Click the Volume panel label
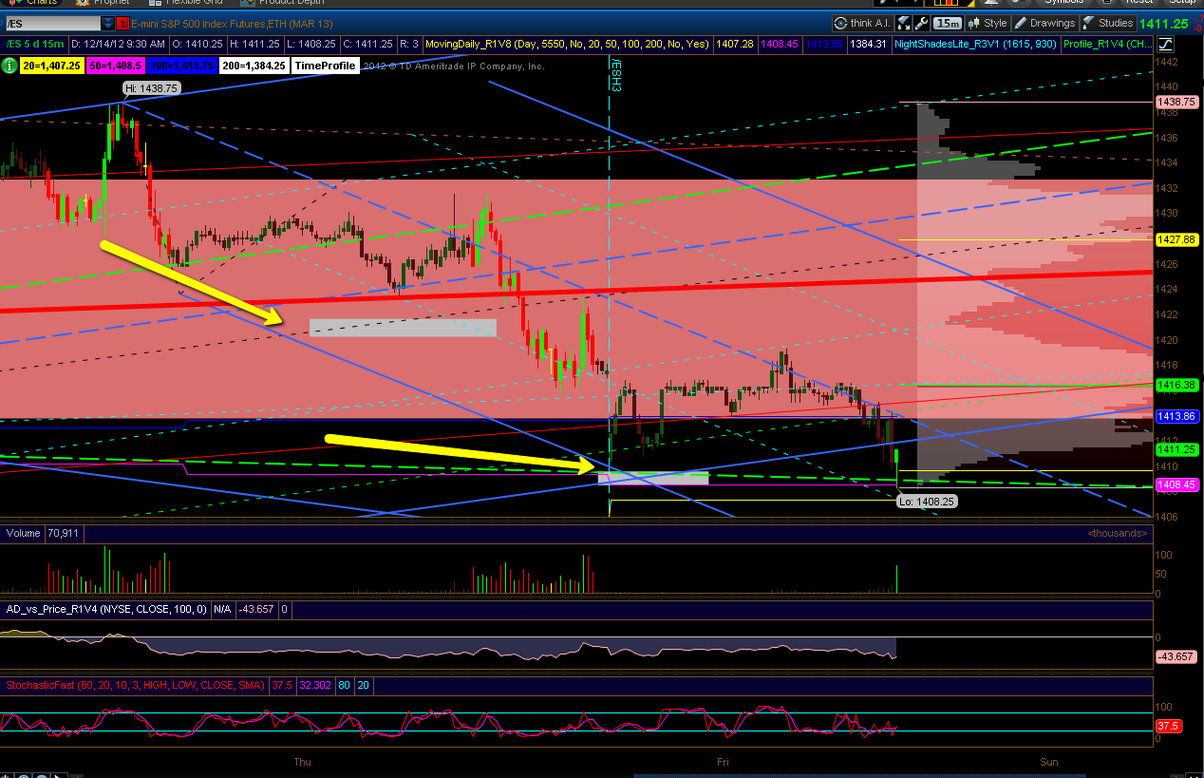This screenshot has width=1204, height=778. [23, 533]
